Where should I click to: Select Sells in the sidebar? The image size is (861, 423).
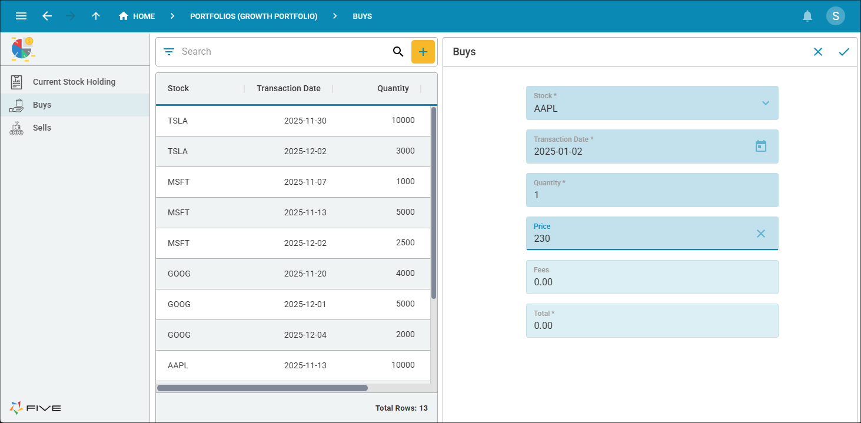click(42, 128)
